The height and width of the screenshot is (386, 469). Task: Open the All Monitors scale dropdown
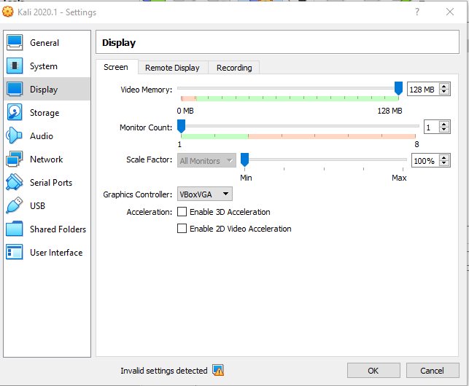point(206,161)
